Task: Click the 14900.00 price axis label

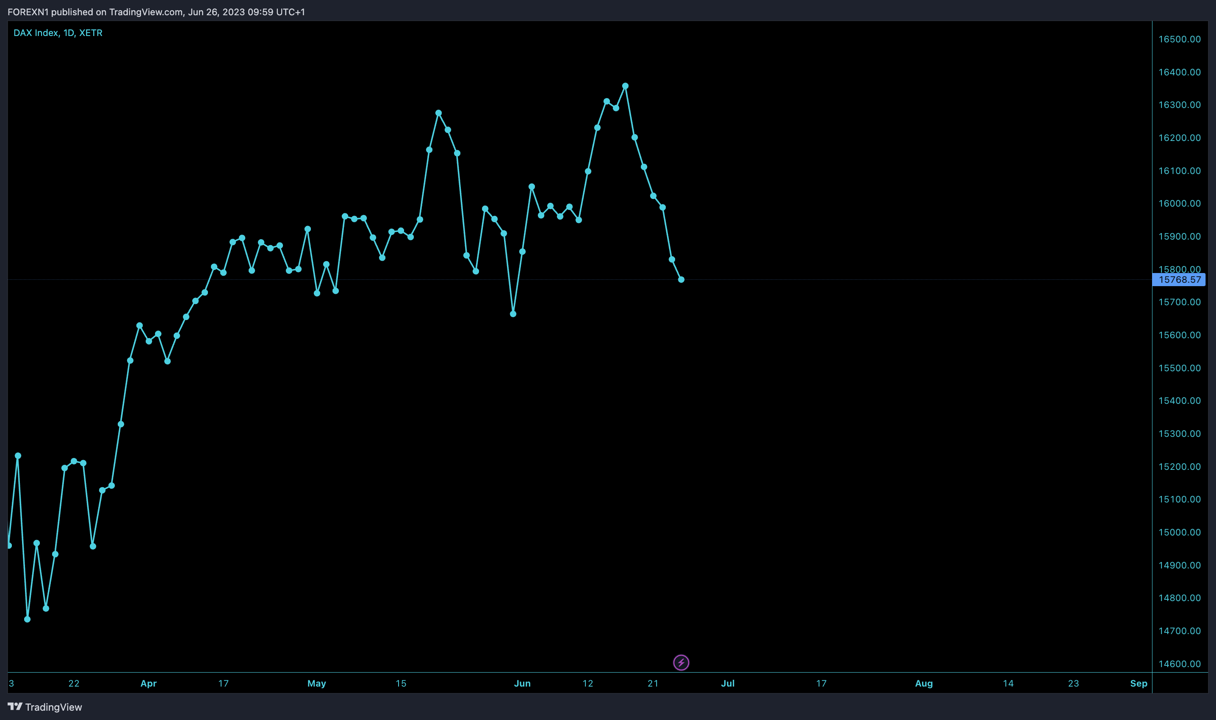Action: click(x=1180, y=565)
